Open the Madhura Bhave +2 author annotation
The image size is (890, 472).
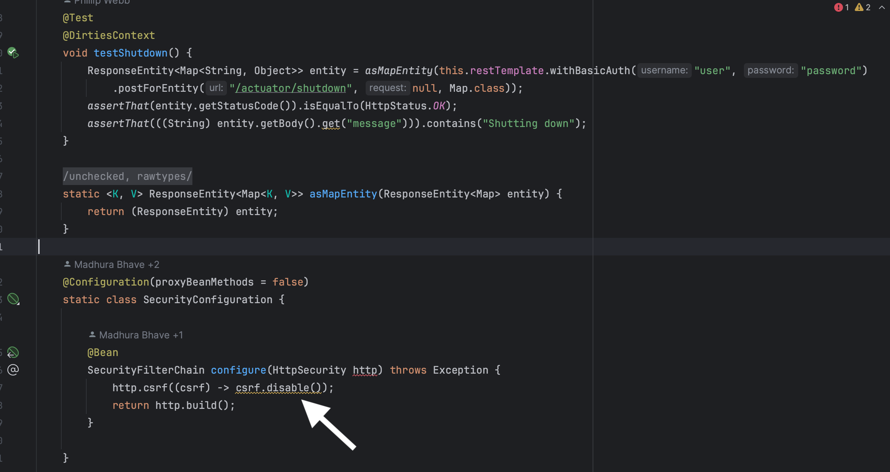click(116, 264)
